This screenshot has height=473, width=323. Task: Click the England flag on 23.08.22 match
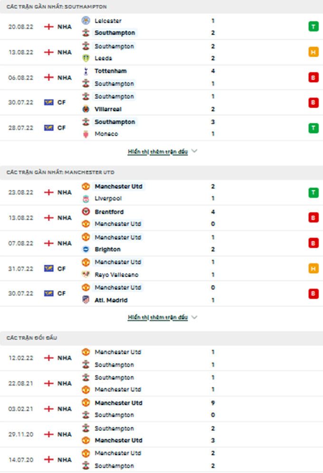pyautogui.click(x=48, y=192)
